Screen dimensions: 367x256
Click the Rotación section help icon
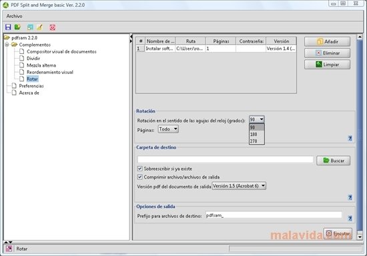[x=350, y=138]
